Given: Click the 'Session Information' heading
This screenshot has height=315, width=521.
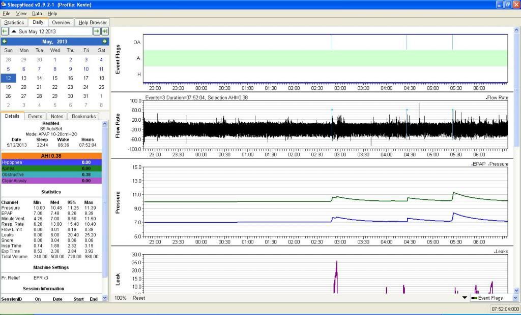Looking at the screenshot, I should pos(44,289).
